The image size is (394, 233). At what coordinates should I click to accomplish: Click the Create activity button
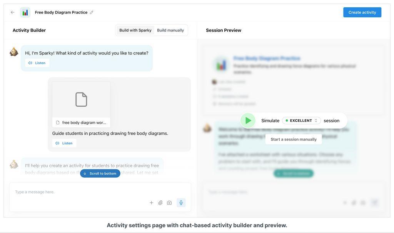[362, 12]
